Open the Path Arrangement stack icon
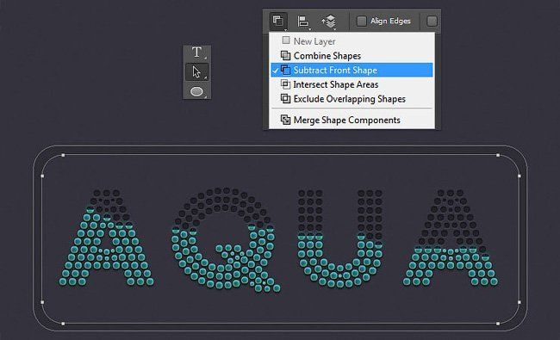This screenshot has width=560, height=340. (329, 22)
